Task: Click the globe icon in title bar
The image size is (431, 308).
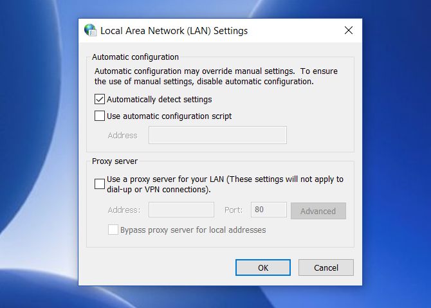Action: pyautogui.click(x=91, y=30)
